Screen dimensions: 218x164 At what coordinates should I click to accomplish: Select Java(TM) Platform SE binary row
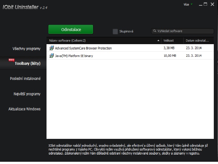coord(130,56)
